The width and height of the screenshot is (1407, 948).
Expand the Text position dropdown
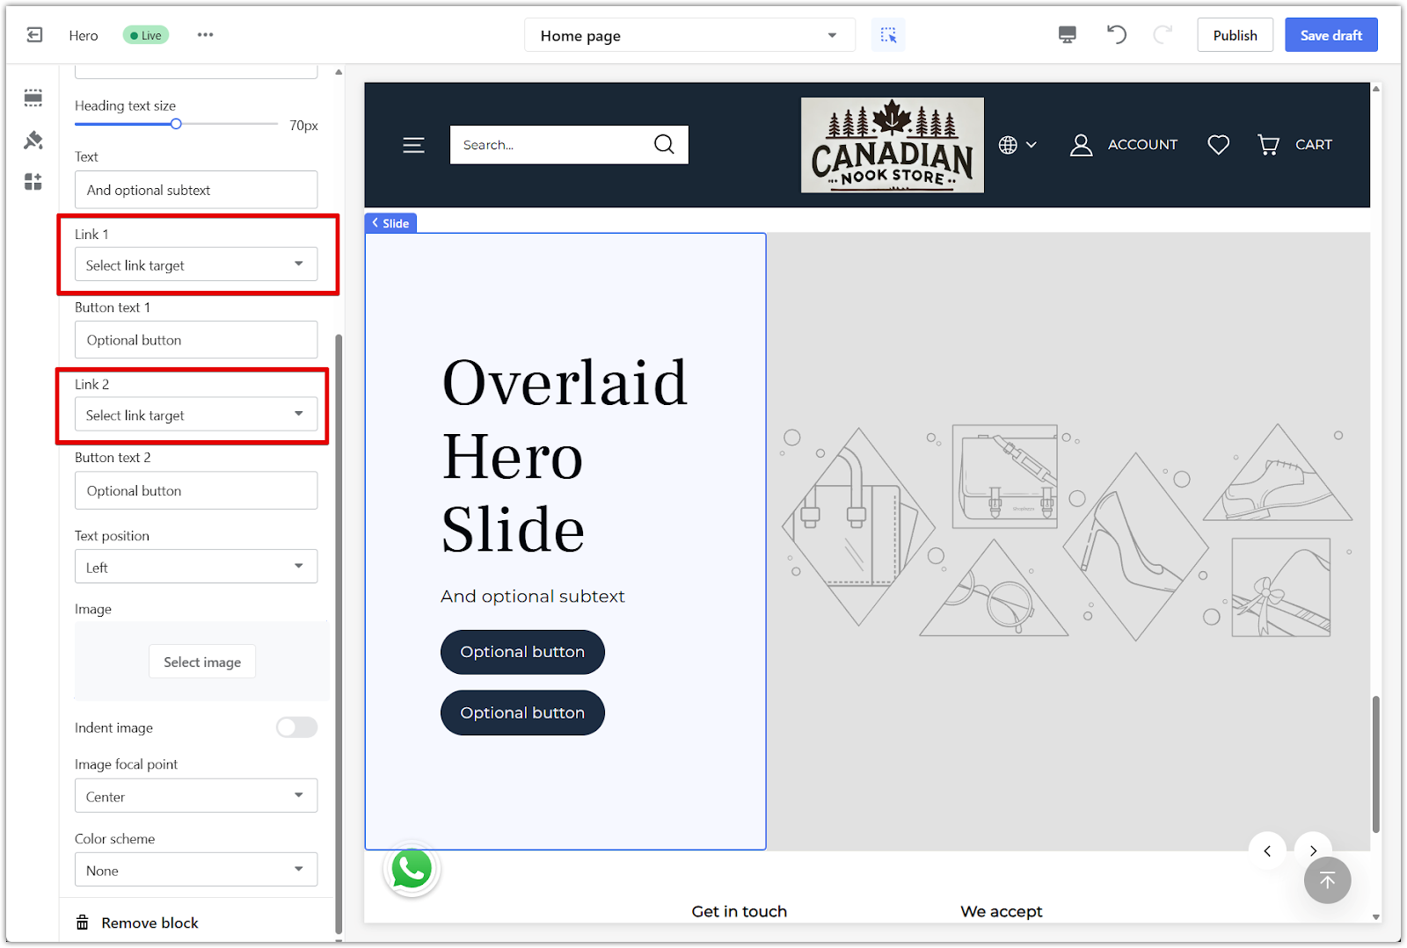pos(195,568)
